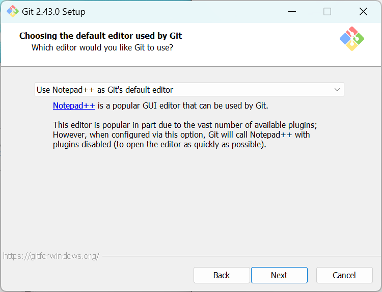Click the Git icon in the title bar
Image resolution: width=382 pixels, height=292 pixels.
pyautogui.click(x=12, y=11)
